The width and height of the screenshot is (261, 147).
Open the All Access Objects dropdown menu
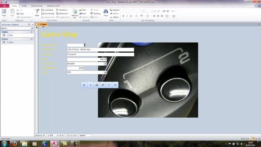point(29,24)
